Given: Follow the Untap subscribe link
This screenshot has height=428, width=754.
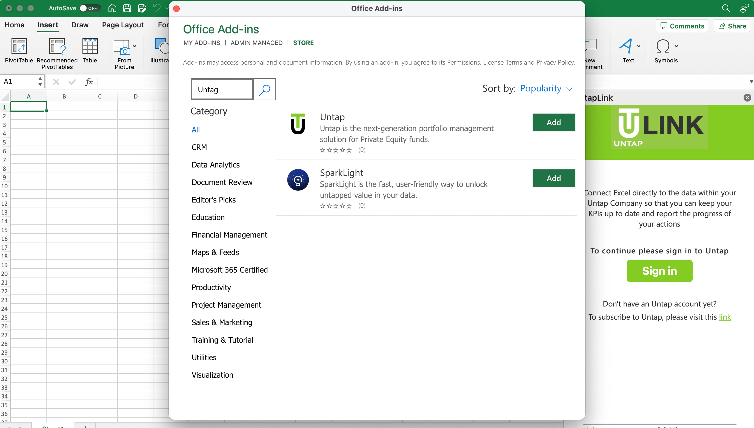Looking at the screenshot, I should (x=725, y=317).
